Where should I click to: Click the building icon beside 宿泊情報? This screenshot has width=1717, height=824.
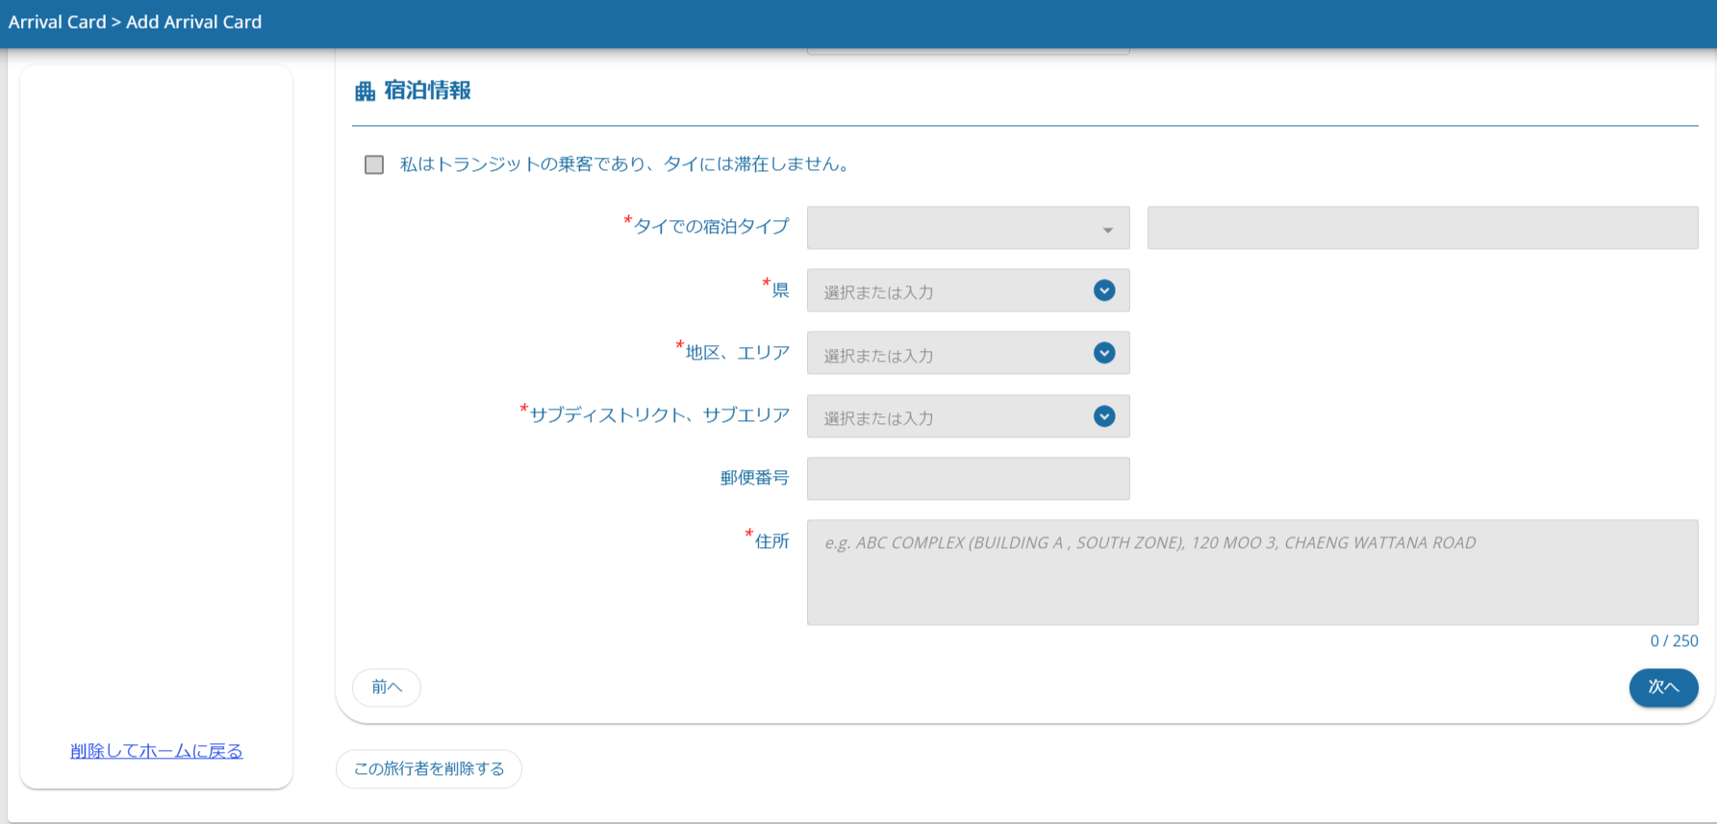point(365,91)
